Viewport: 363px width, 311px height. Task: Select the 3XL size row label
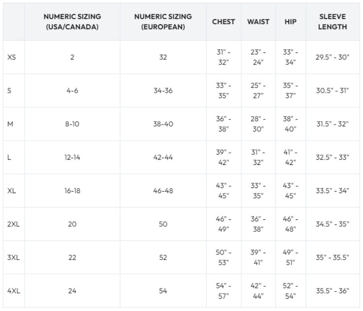14,258
